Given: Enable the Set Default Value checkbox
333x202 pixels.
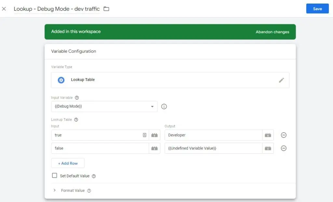Looking at the screenshot, I should [55, 175].
